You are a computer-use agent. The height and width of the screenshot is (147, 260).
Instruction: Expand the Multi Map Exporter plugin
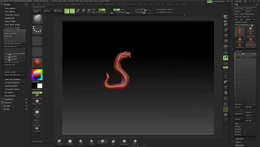coord(13,79)
